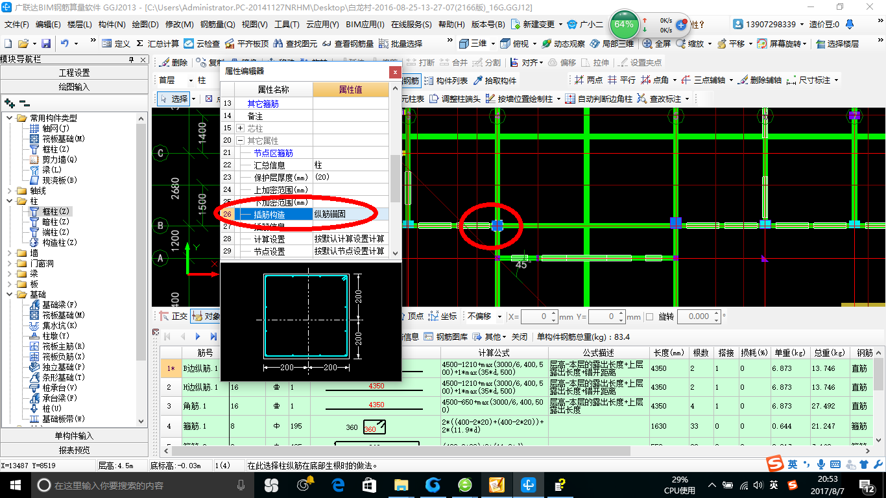The width and height of the screenshot is (886, 498).
Task: Open the 楼层(L) menu
Action: tap(80, 25)
